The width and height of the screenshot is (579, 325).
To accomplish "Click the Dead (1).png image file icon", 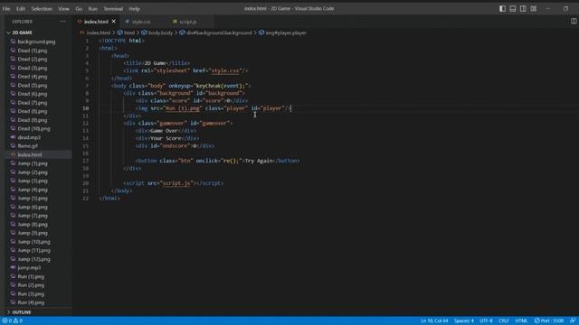I will click(13, 51).
